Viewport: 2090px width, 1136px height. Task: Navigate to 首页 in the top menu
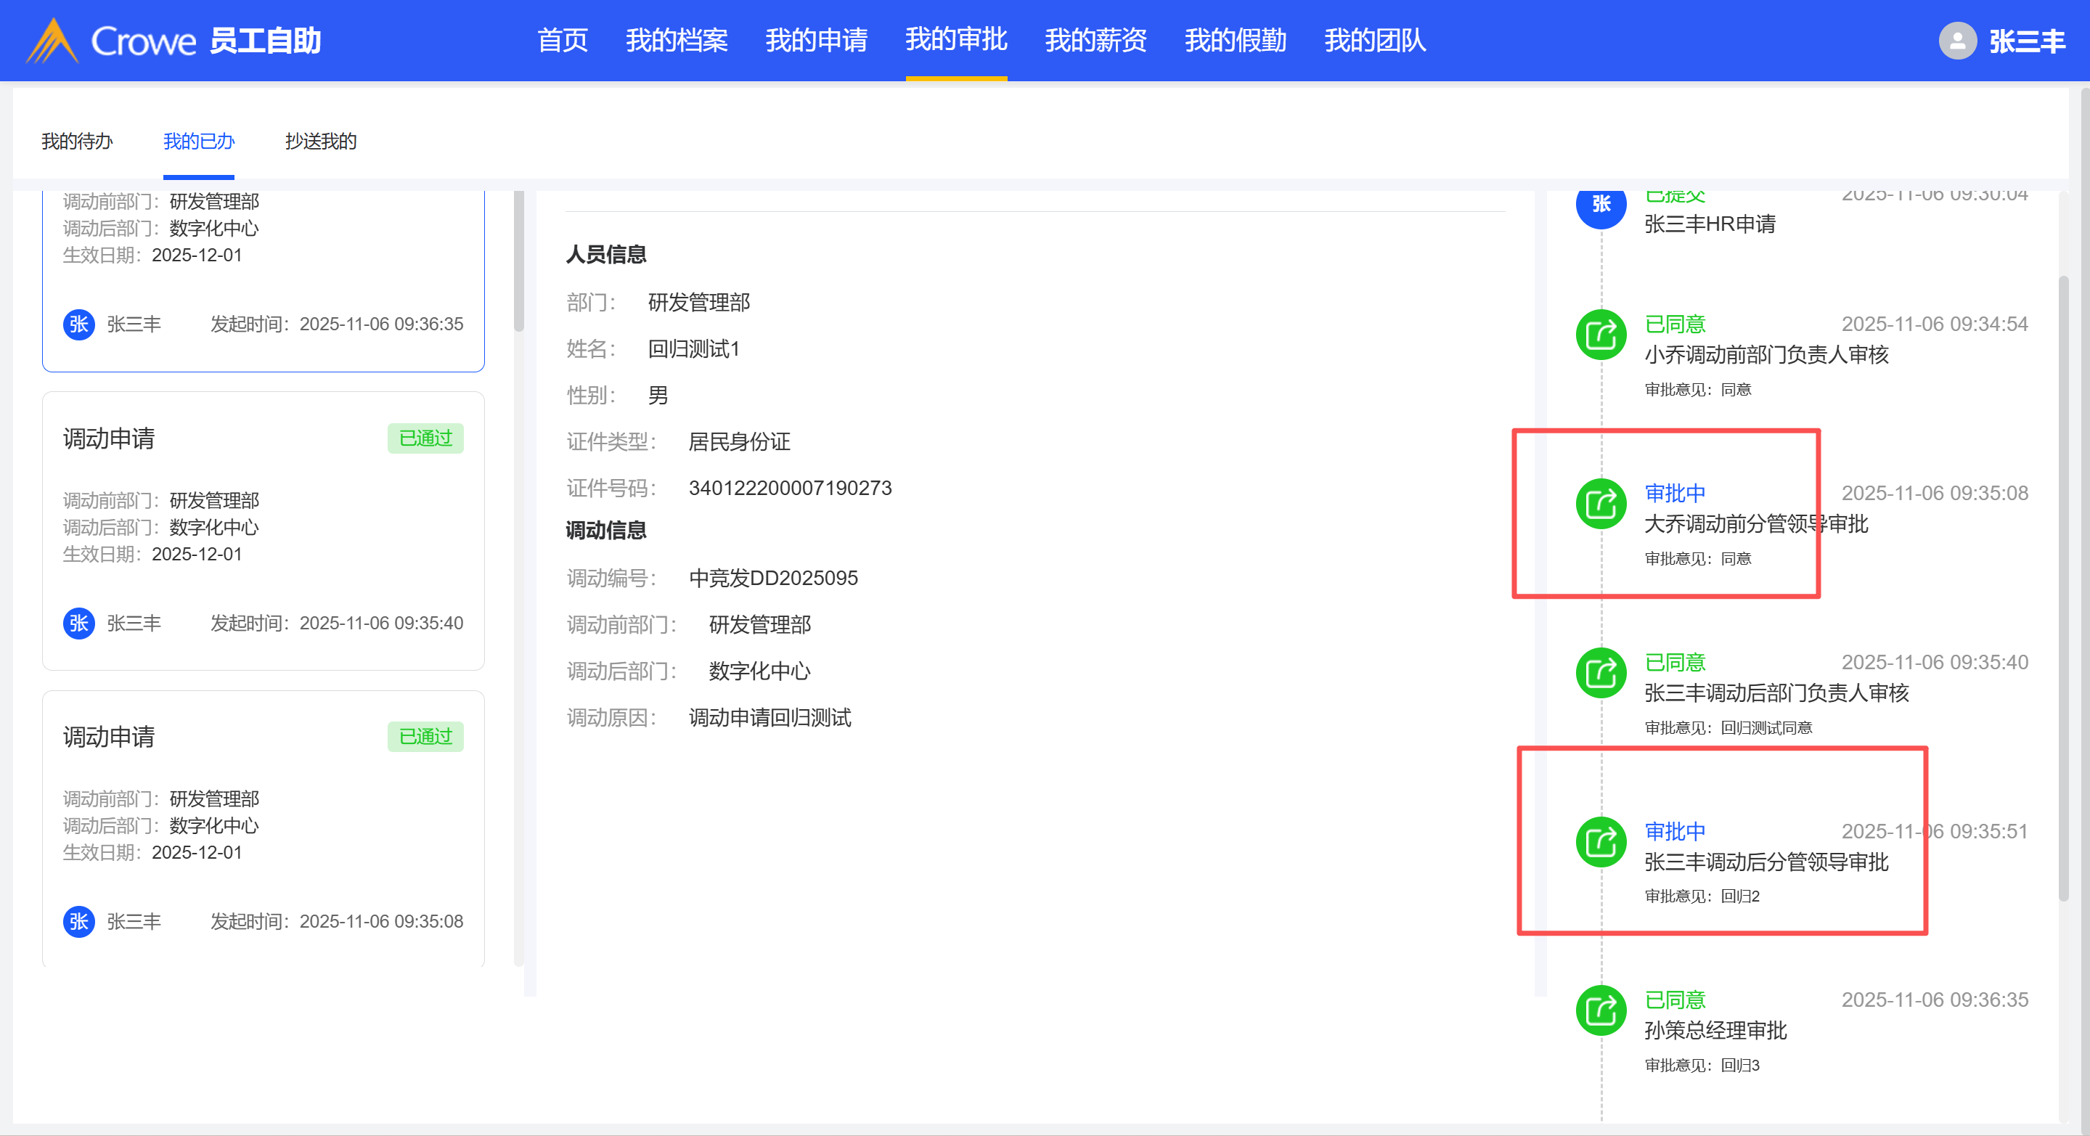(x=563, y=40)
